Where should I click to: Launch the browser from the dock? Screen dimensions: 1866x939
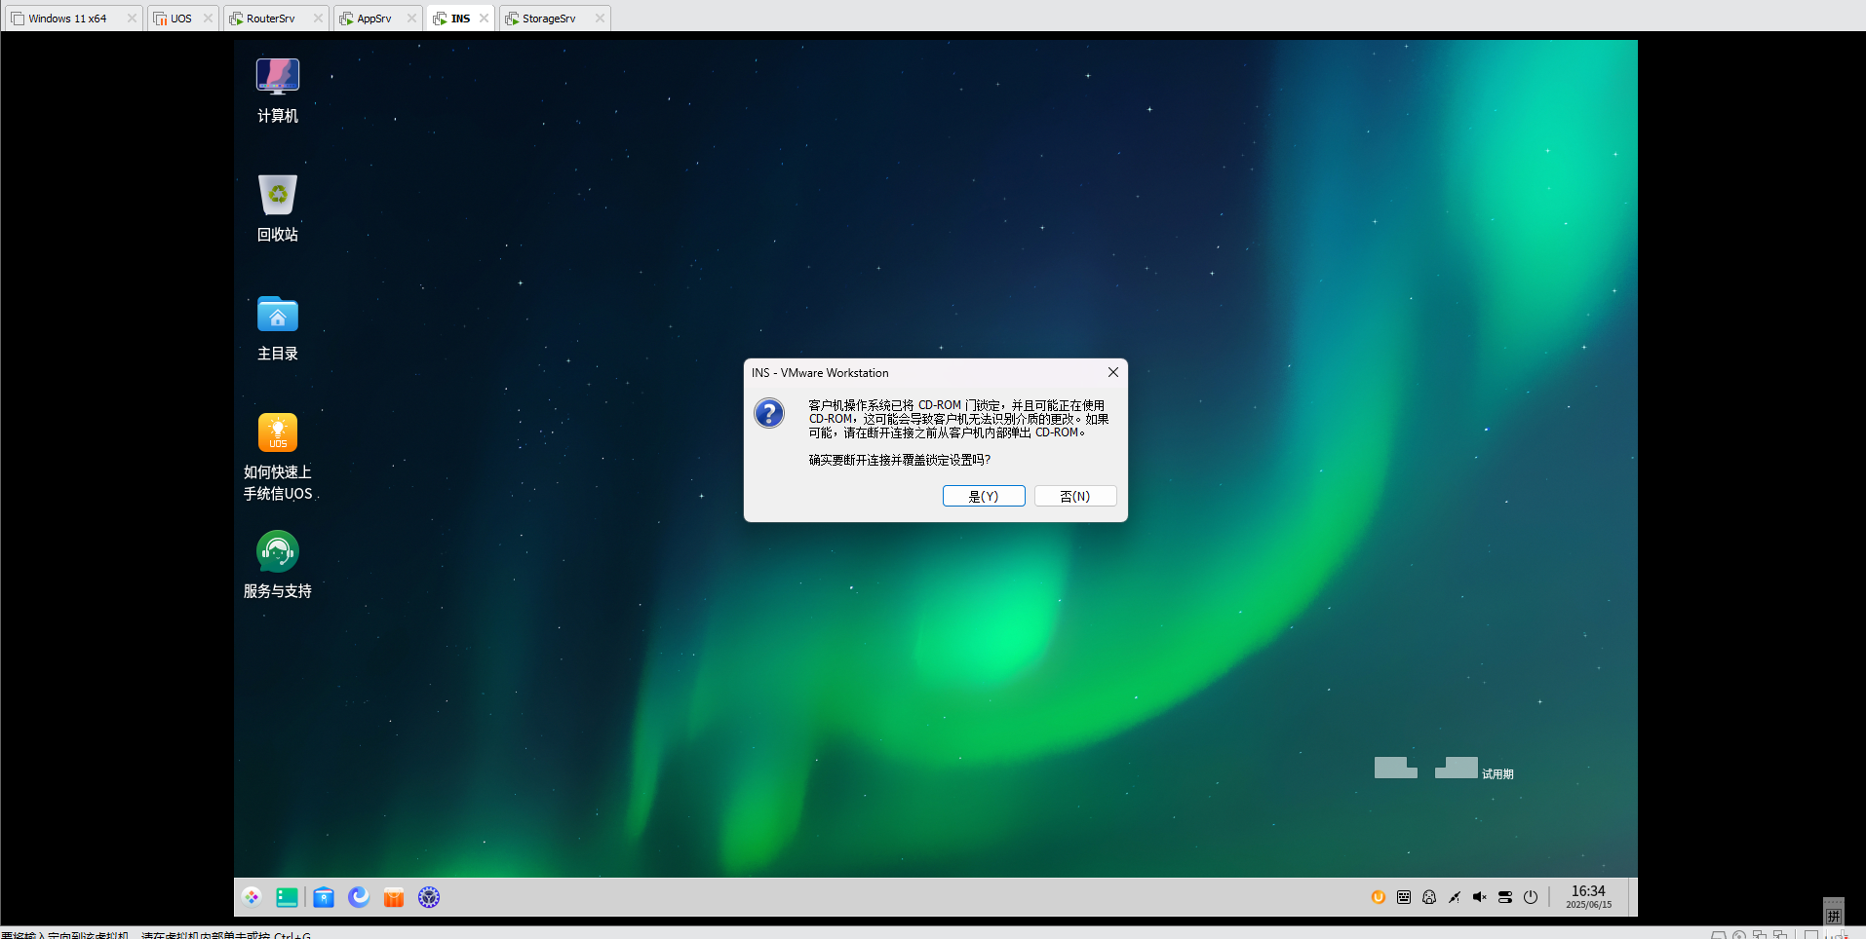click(358, 897)
